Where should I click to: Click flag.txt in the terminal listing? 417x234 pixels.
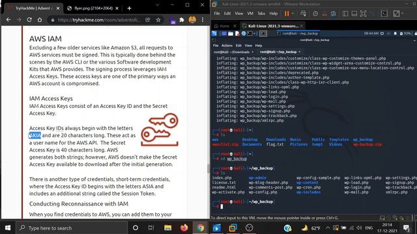pyautogui.click(x=275, y=144)
